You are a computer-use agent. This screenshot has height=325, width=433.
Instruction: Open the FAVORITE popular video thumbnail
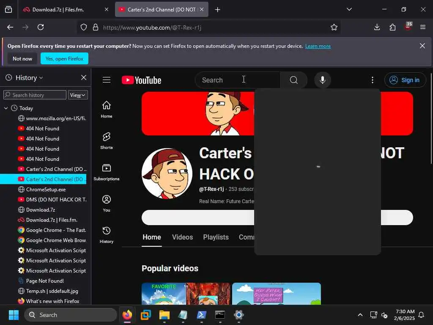(x=186, y=294)
